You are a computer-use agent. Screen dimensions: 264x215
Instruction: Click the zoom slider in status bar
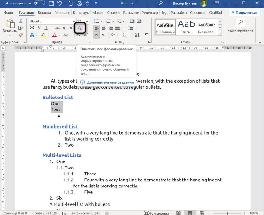point(227,213)
